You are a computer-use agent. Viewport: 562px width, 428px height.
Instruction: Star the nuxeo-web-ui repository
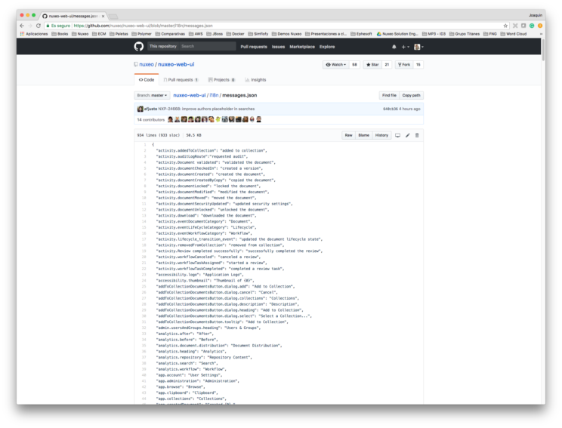click(x=372, y=65)
